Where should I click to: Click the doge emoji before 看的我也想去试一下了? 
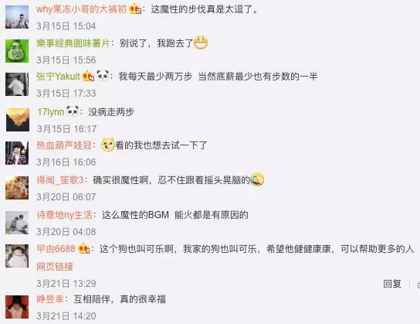point(108,145)
